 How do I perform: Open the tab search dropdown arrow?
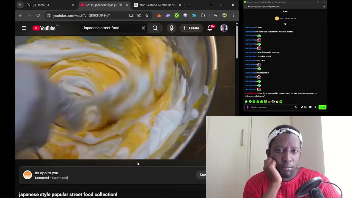[20, 5]
